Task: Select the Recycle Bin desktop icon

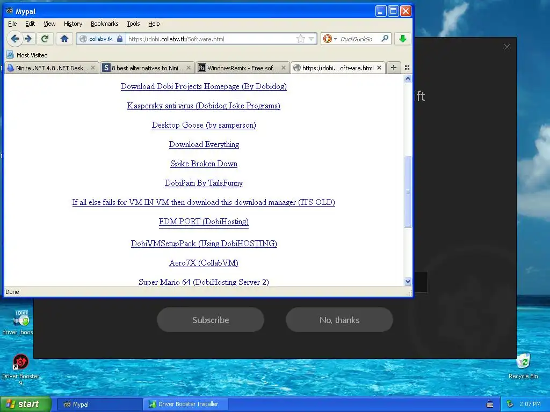Action: tap(523, 366)
